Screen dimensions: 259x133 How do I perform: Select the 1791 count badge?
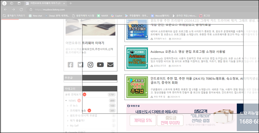pyautogui.click(x=111, y=95)
